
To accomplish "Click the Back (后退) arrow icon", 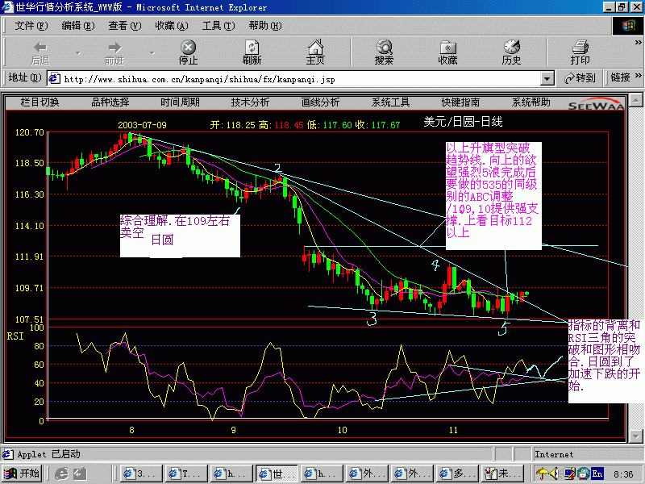I will click(x=40, y=48).
